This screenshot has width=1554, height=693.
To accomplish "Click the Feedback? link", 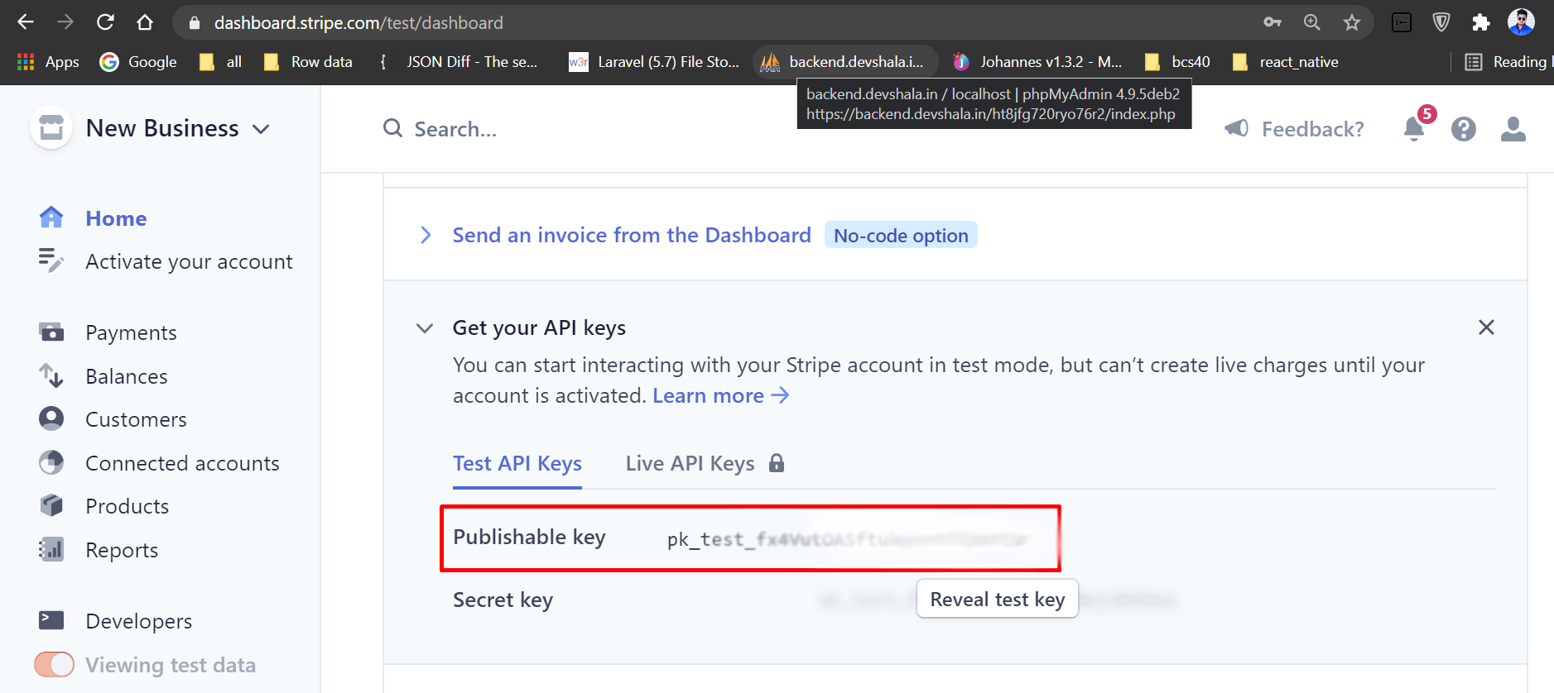I will pyautogui.click(x=1312, y=129).
